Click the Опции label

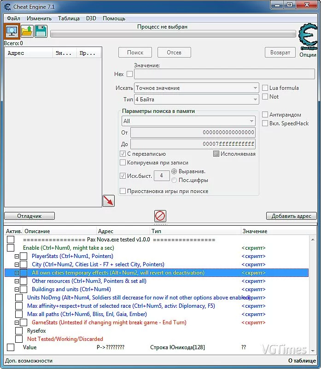pos(308,55)
